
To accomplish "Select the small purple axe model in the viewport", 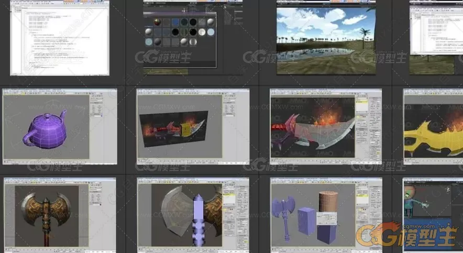I will click(284, 218).
